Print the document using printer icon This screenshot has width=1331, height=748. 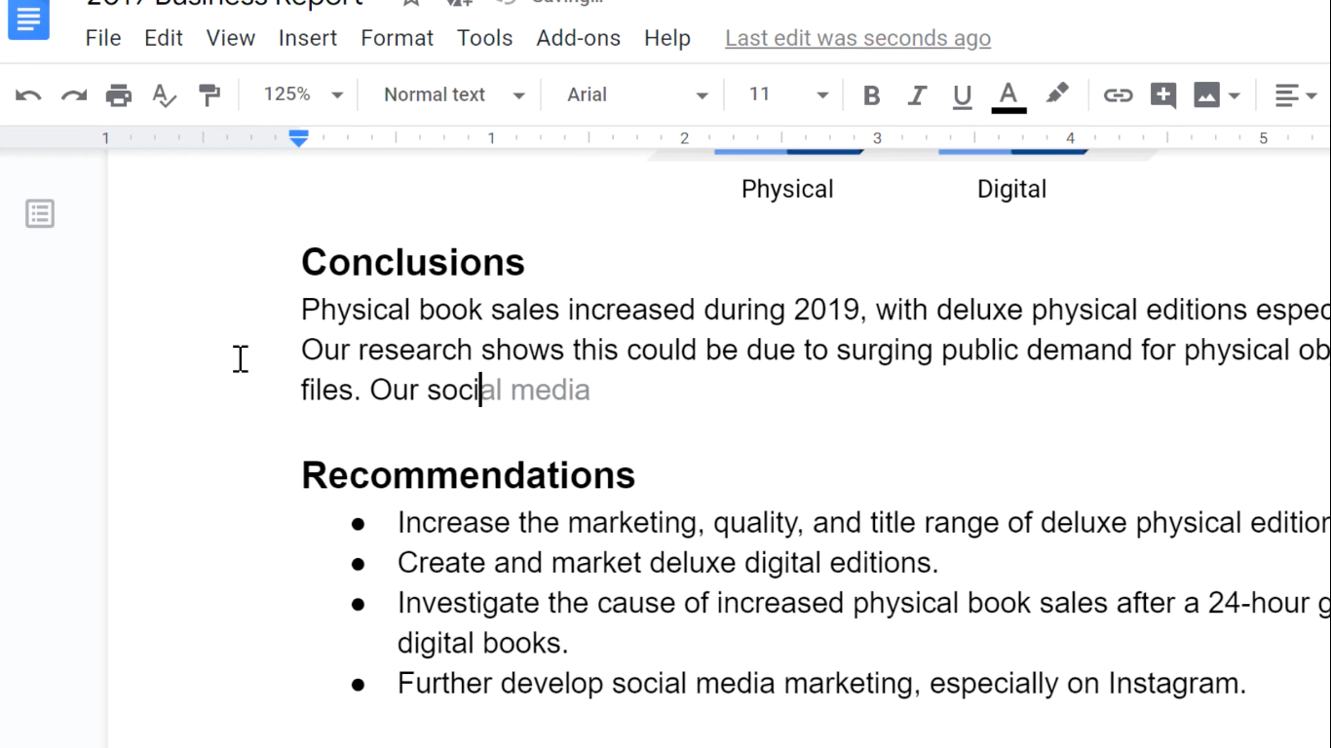tap(119, 95)
